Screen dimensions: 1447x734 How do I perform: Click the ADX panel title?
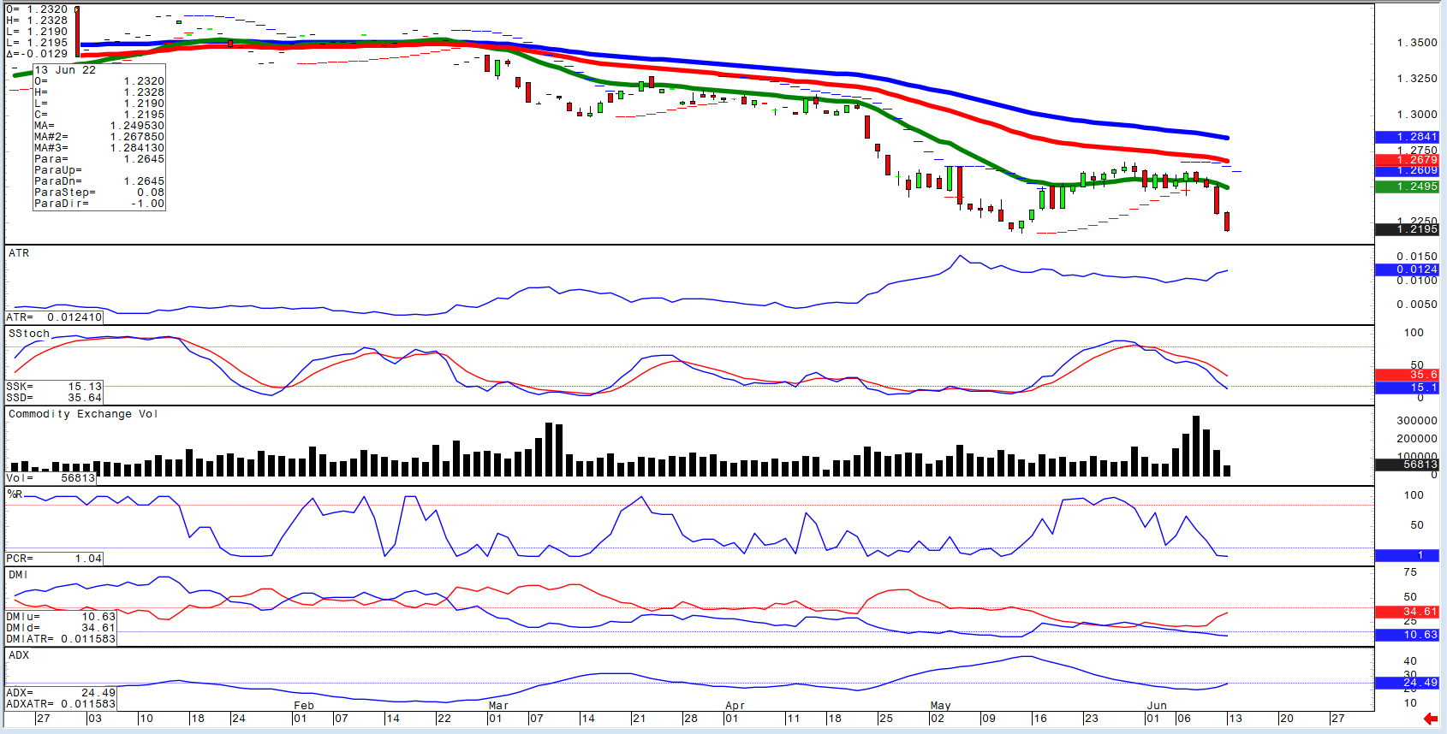[19, 655]
